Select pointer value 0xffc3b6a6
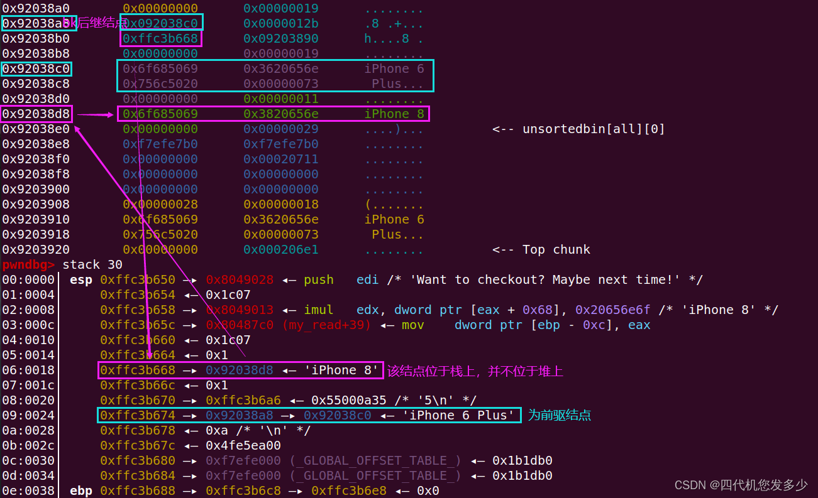The width and height of the screenshot is (818, 498). [x=243, y=400]
